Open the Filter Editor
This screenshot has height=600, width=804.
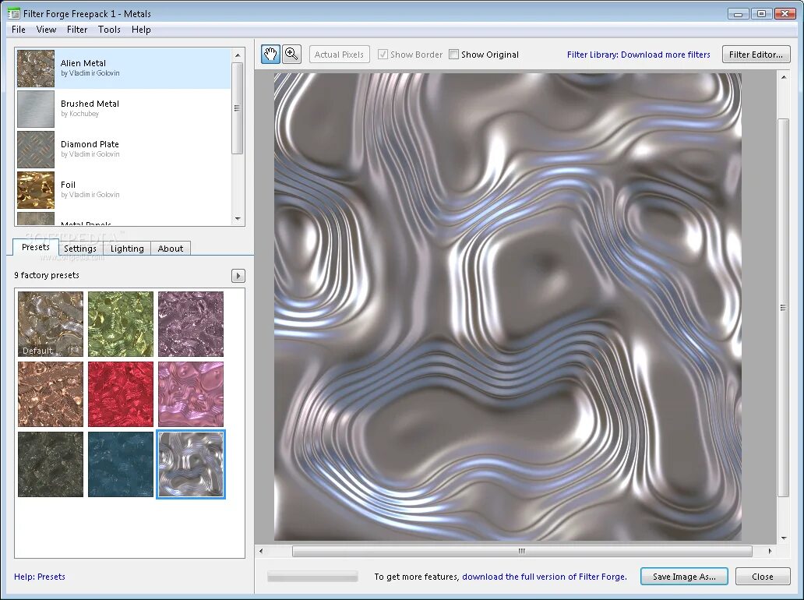[756, 55]
